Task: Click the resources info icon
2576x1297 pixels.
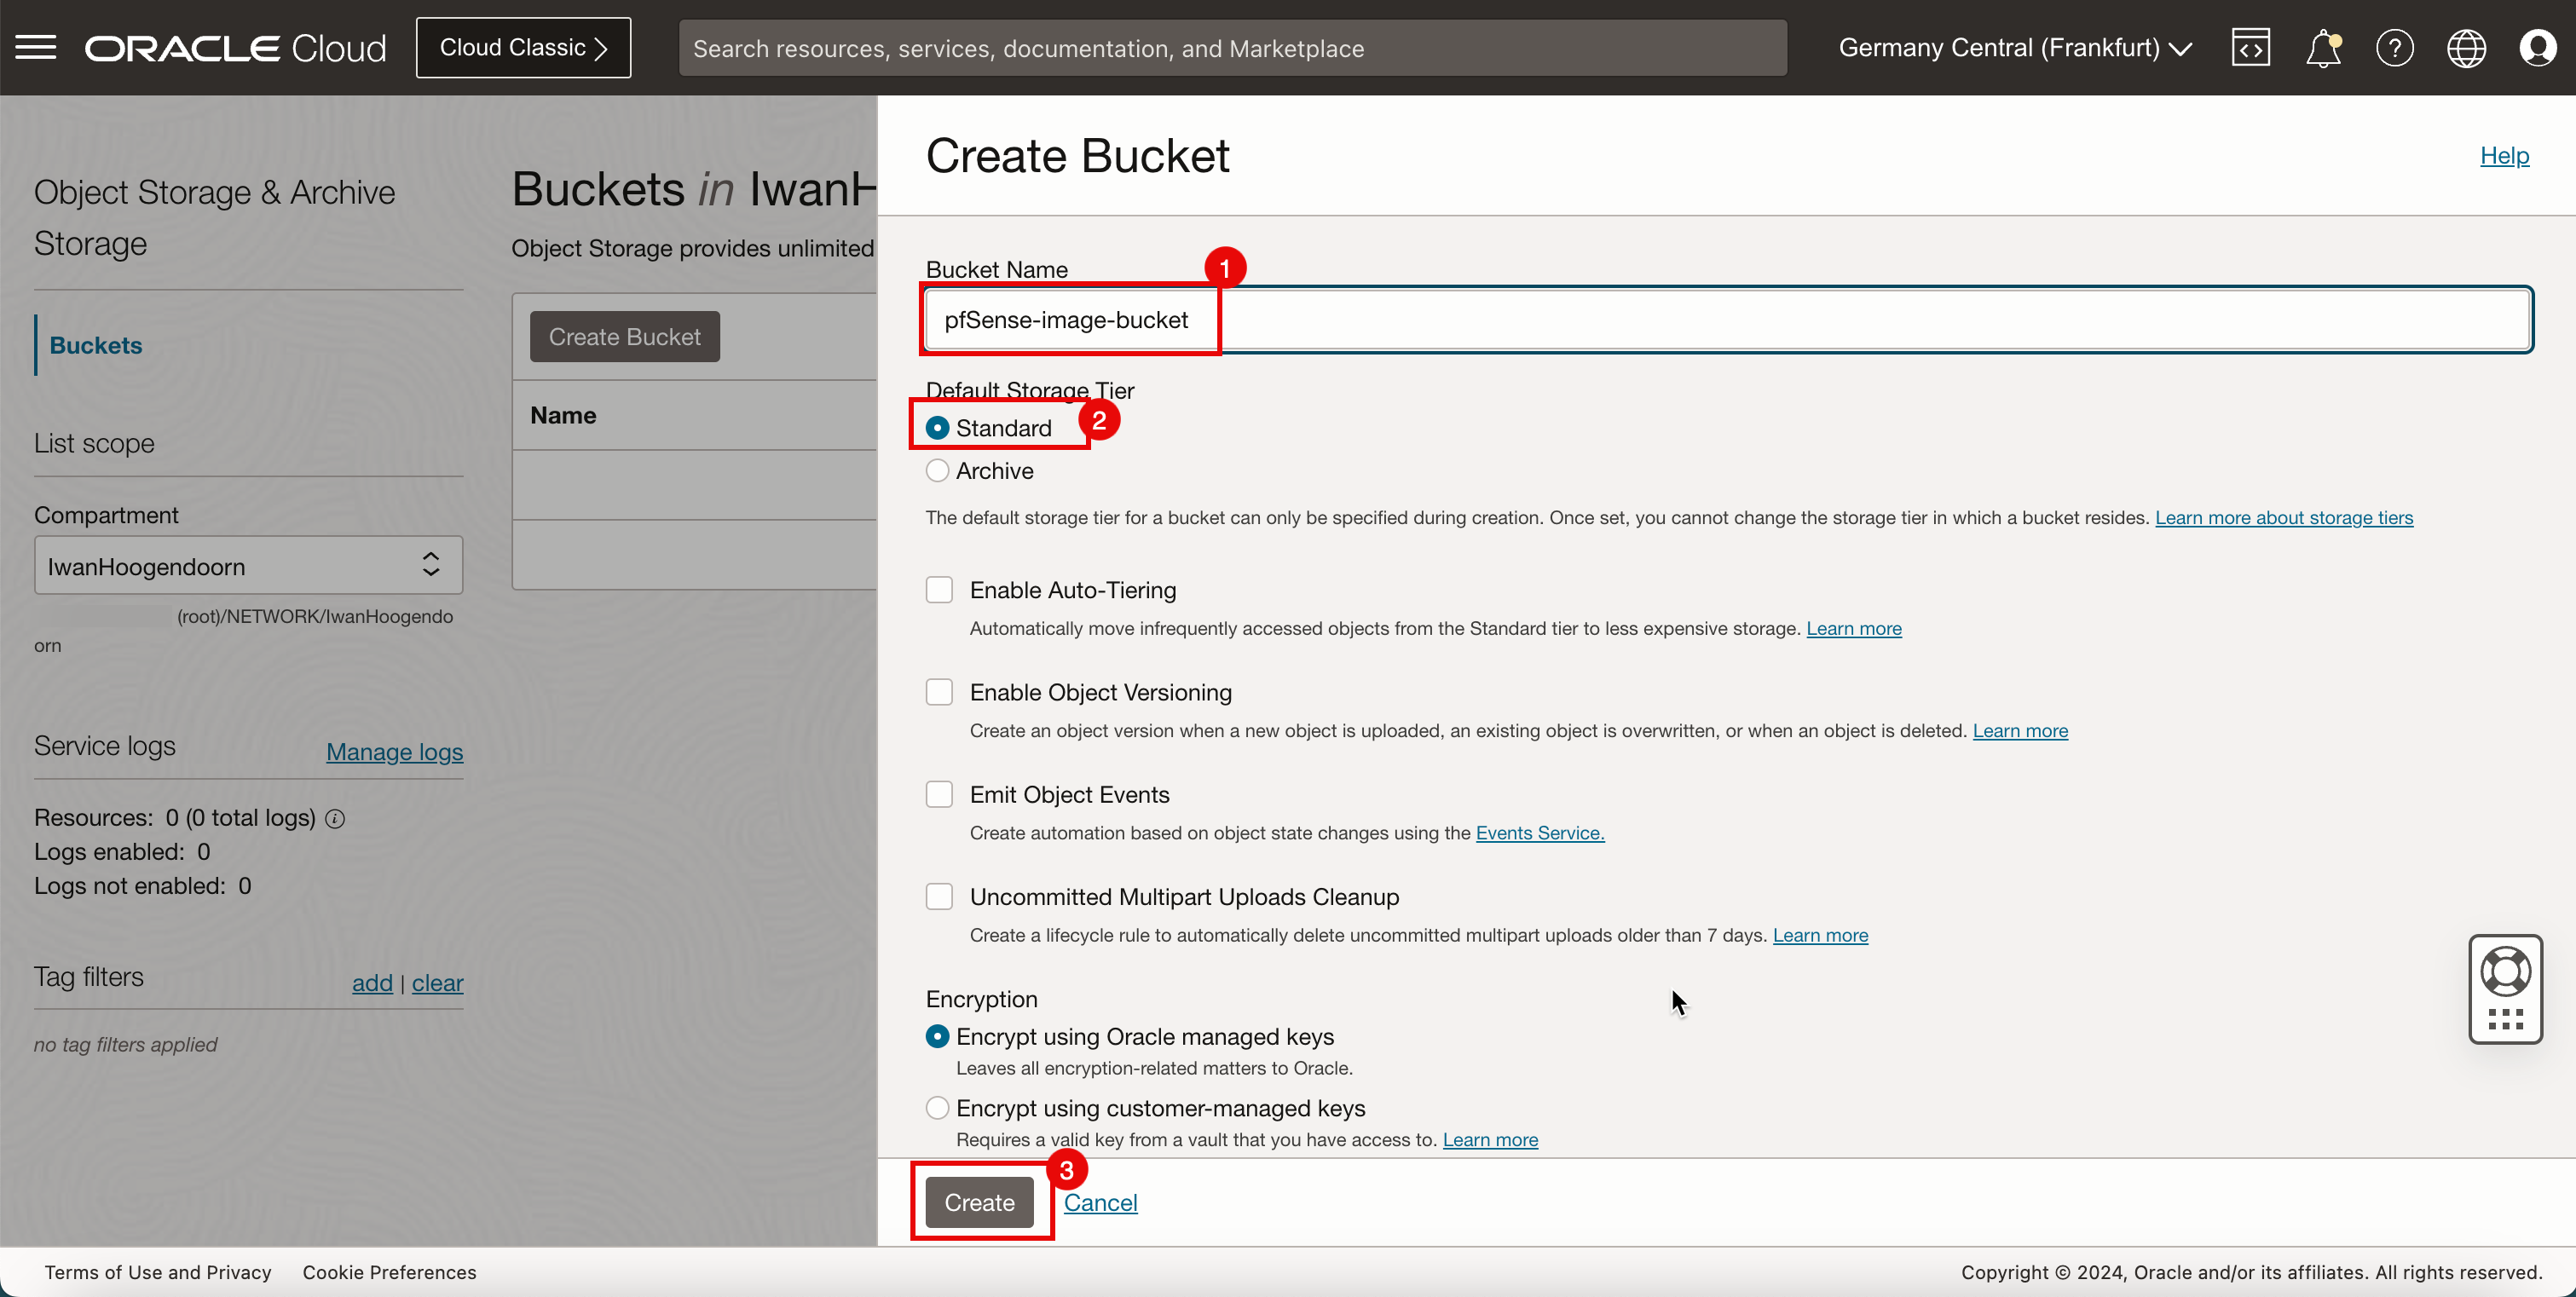Action: coord(335,819)
